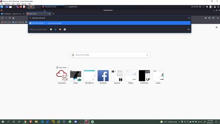Open the Kali applications menu icon
Viewport: 220px width, 124px height.
2,7
